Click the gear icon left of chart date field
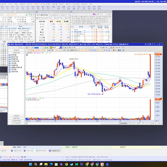Viewport: 167px width, 167px height. 114,48
